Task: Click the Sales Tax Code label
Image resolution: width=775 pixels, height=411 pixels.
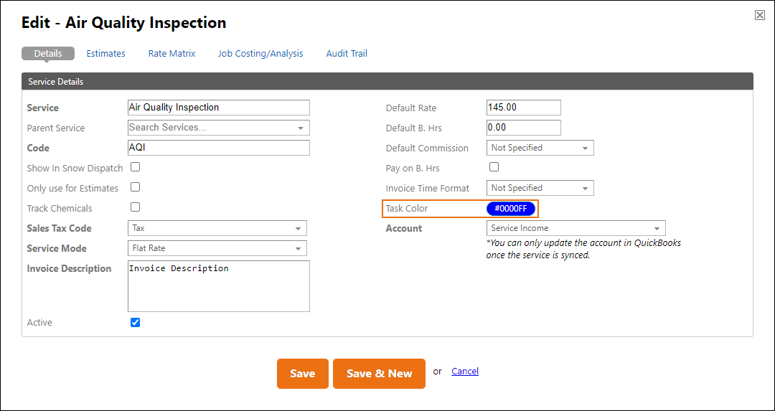Action: [x=60, y=228]
